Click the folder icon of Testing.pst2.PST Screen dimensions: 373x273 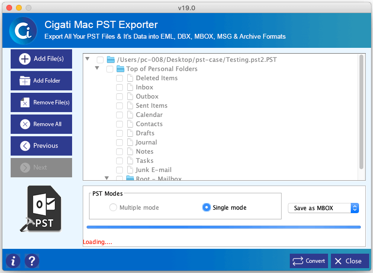(111, 59)
